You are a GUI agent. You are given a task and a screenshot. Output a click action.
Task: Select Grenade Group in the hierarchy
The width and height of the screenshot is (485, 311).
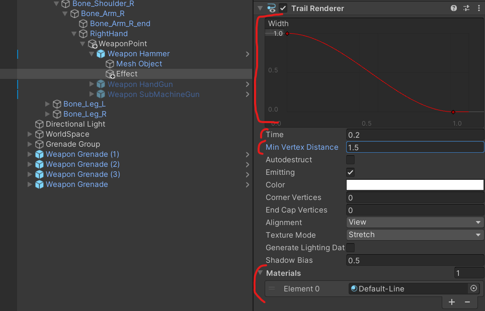72,144
